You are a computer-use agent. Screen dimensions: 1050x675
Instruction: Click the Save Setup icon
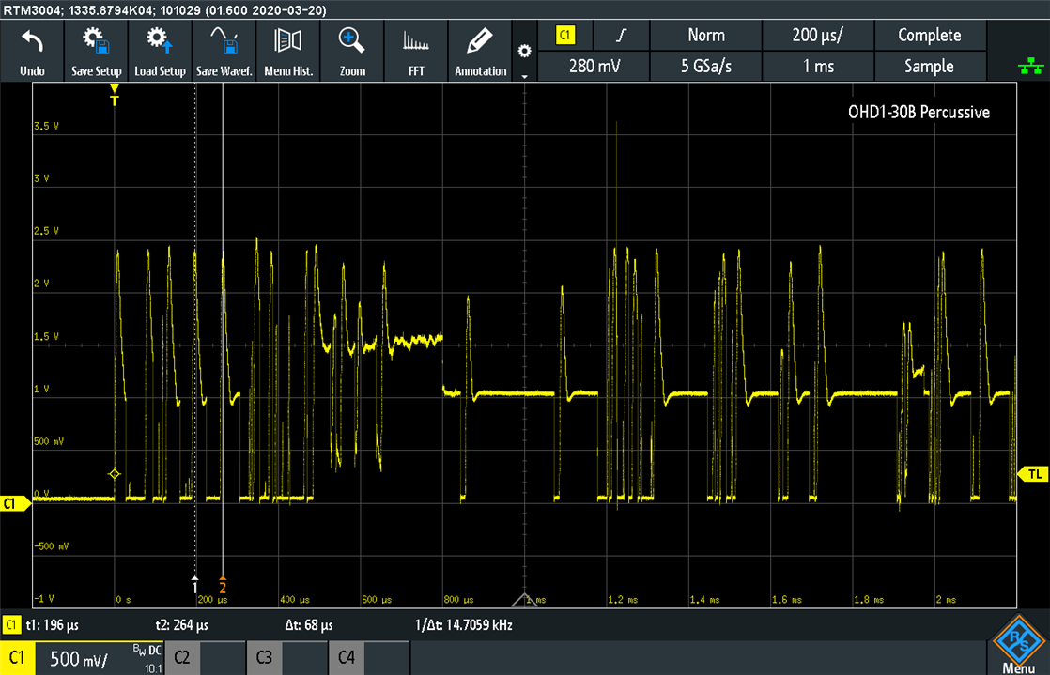97,52
